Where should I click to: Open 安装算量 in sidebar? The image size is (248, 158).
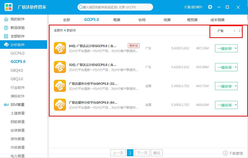tap(18, 130)
